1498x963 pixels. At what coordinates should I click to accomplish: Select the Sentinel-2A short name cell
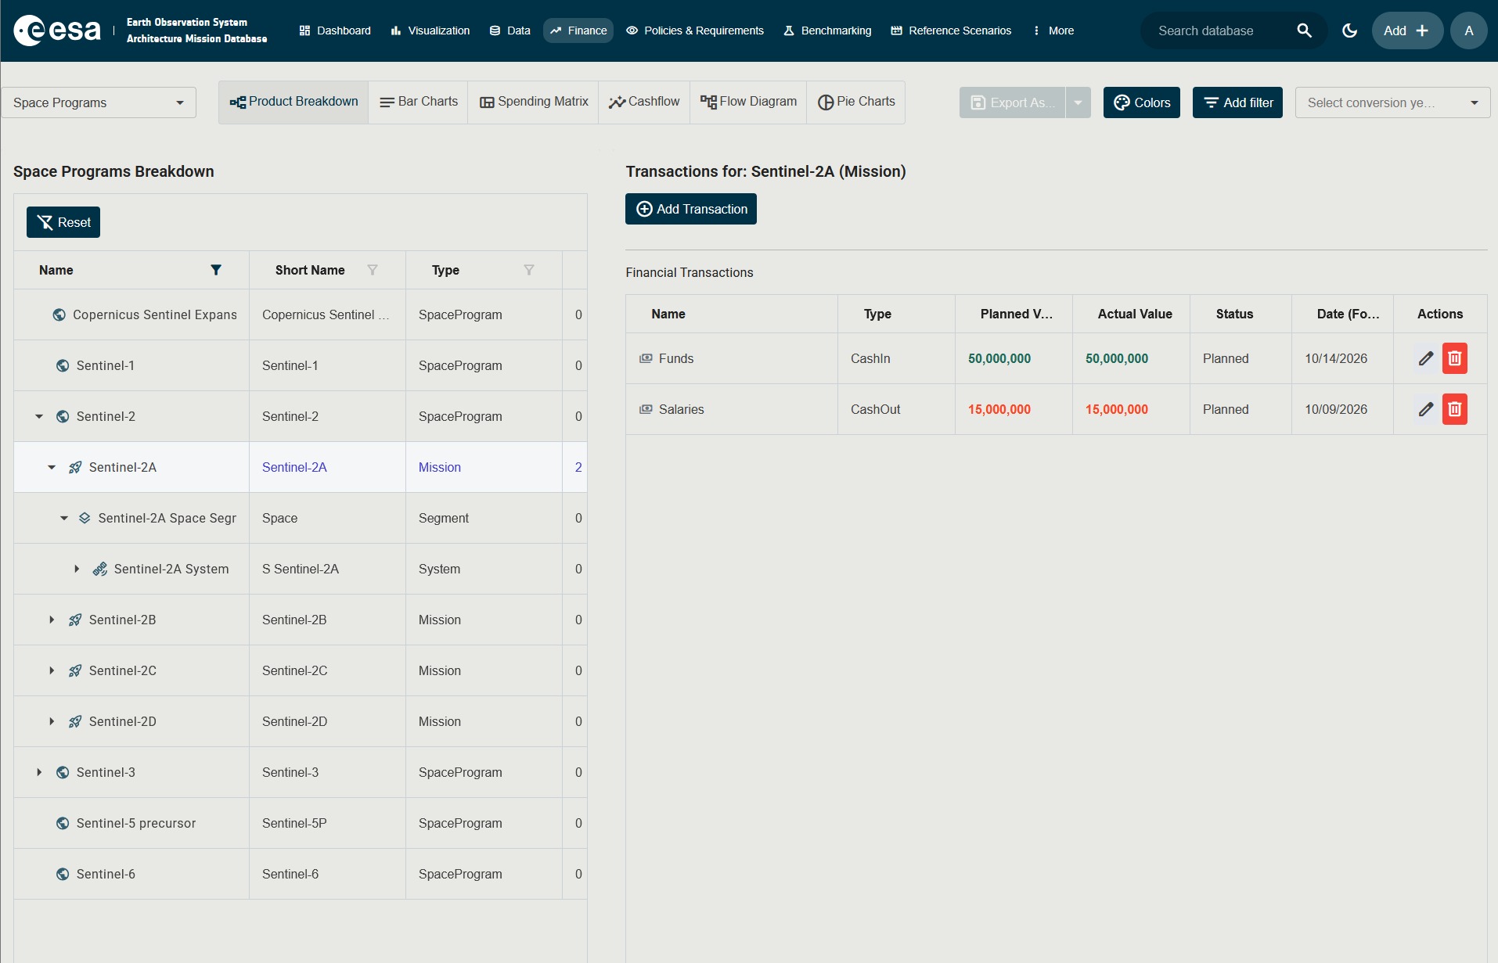click(327, 467)
